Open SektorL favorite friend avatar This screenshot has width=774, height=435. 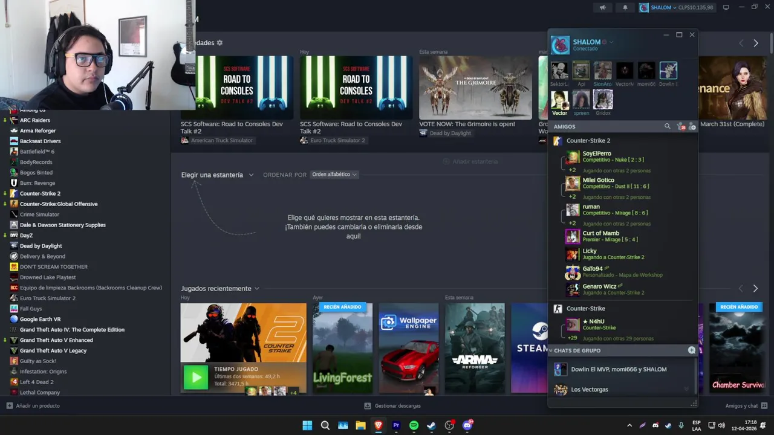tap(559, 71)
